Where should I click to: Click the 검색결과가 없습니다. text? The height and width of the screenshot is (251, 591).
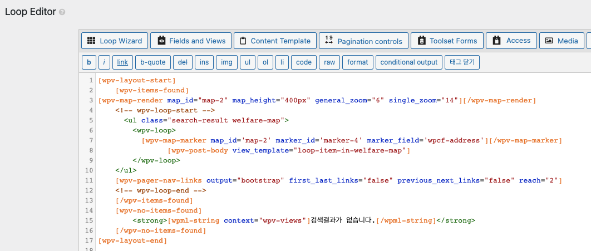(x=343, y=220)
